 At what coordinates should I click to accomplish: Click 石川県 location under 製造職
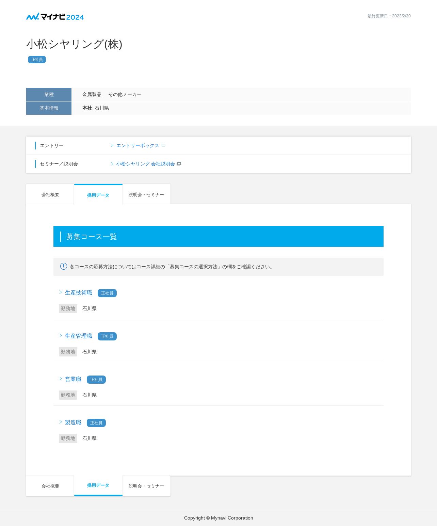point(90,438)
